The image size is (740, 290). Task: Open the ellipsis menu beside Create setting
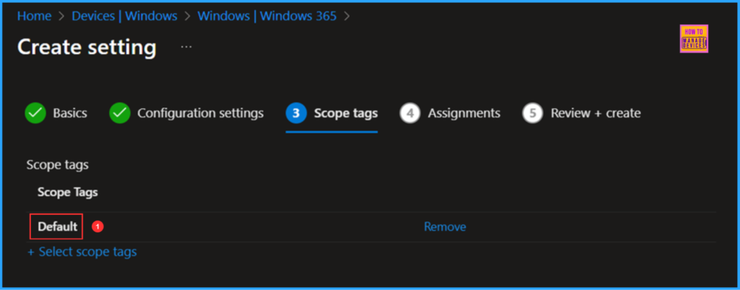pyautogui.click(x=186, y=47)
